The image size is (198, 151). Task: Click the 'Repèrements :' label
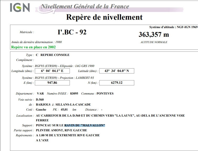pos(25,135)
